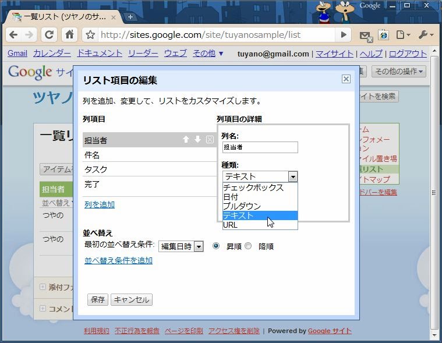Image resolution: width=442 pixels, height=343 pixels.
Task: Select 昇順 ascending sort order
Action: coord(216,246)
